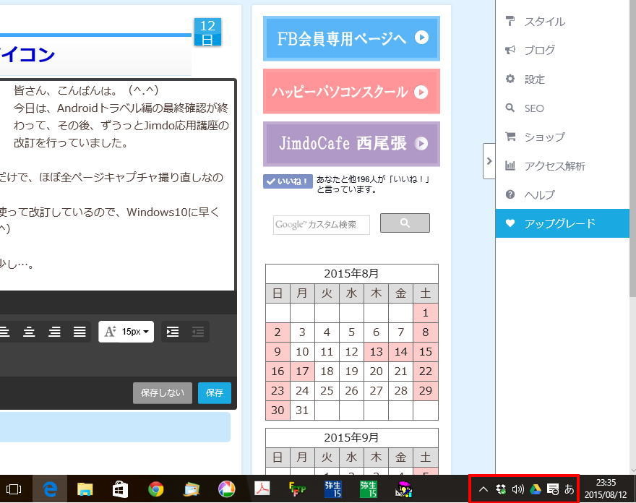Launch the green 弥生15 app
636x503 pixels.
[369, 489]
